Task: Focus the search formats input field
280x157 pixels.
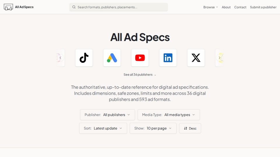Action: (119, 7)
